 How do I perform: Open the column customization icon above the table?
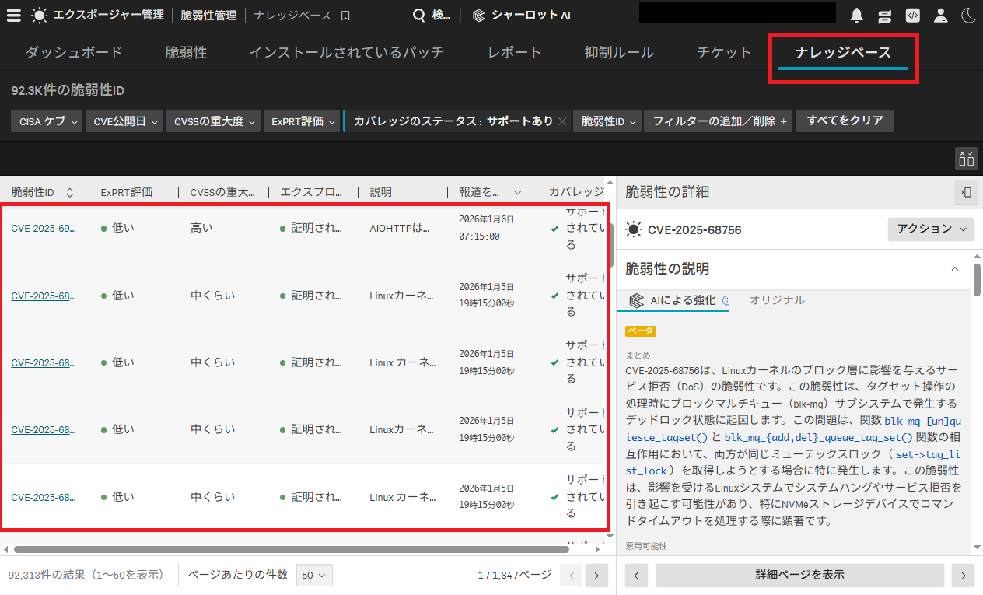pyautogui.click(x=966, y=157)
